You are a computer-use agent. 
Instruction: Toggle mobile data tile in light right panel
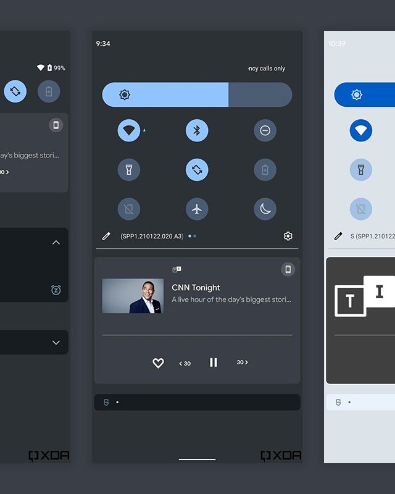(x=361, y=209)
